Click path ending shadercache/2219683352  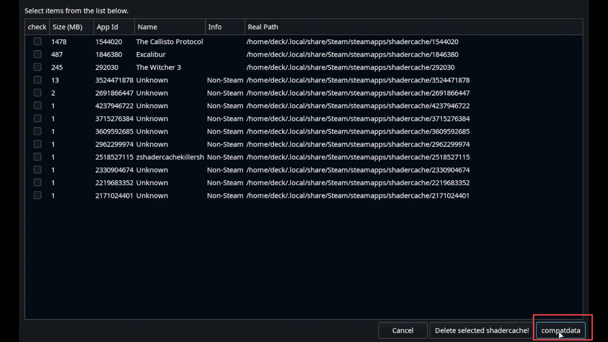coord(358,183)
